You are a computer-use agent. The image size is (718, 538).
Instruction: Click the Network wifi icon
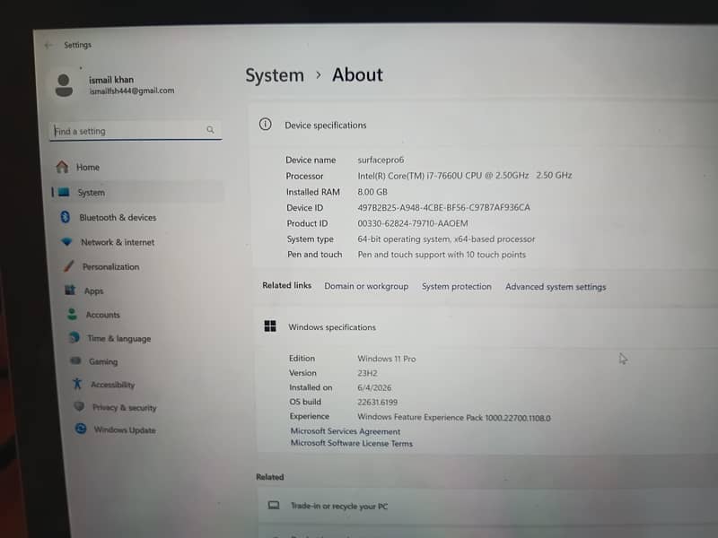point(66,241)
